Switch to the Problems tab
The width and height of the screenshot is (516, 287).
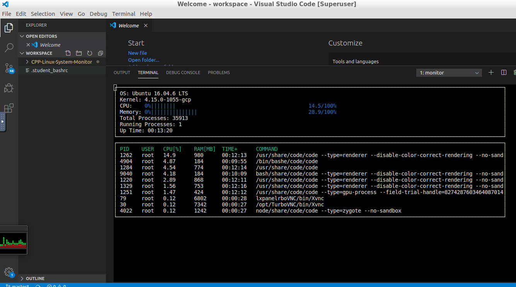coord(219,73)
